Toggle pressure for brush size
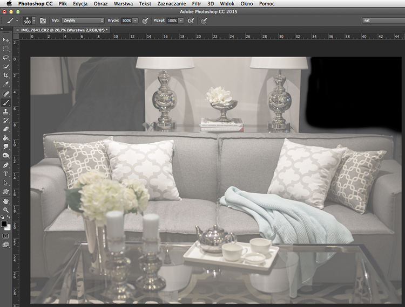This screenshot has width=405, height=307. 204,20
